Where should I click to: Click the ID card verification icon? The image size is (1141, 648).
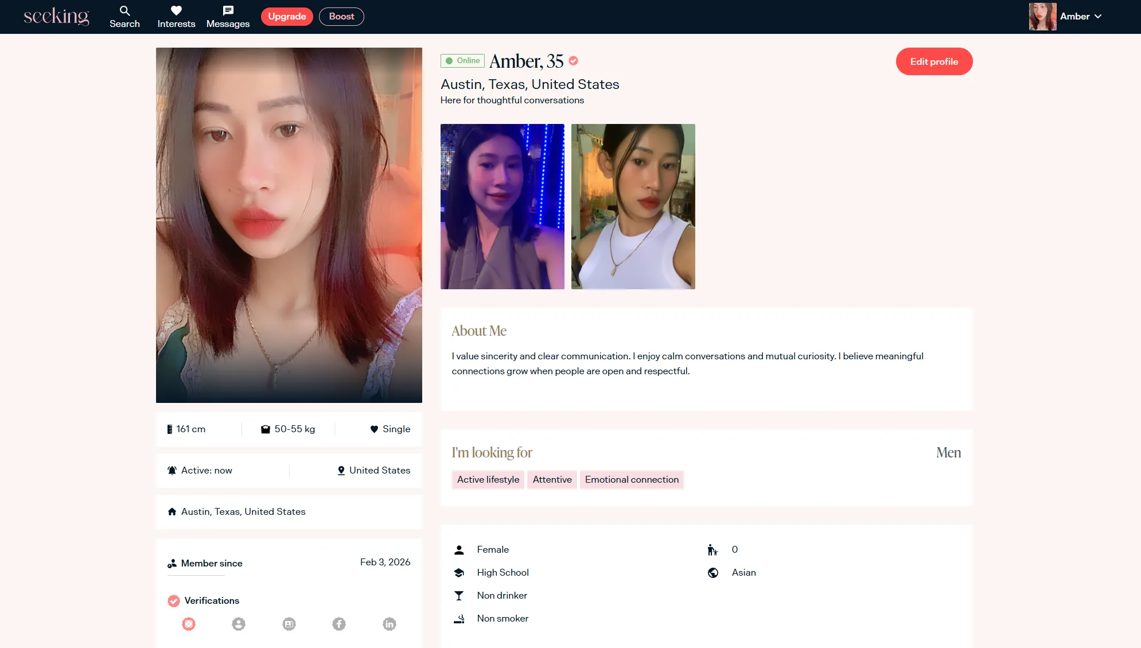coord(289,624)
